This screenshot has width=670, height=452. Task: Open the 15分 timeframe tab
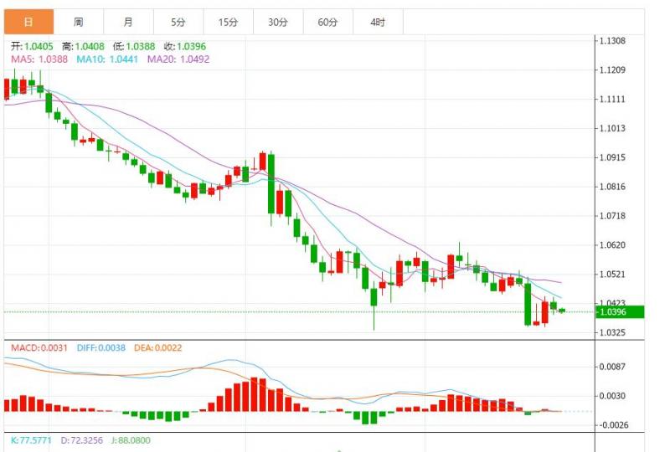[x=228, y=22]
